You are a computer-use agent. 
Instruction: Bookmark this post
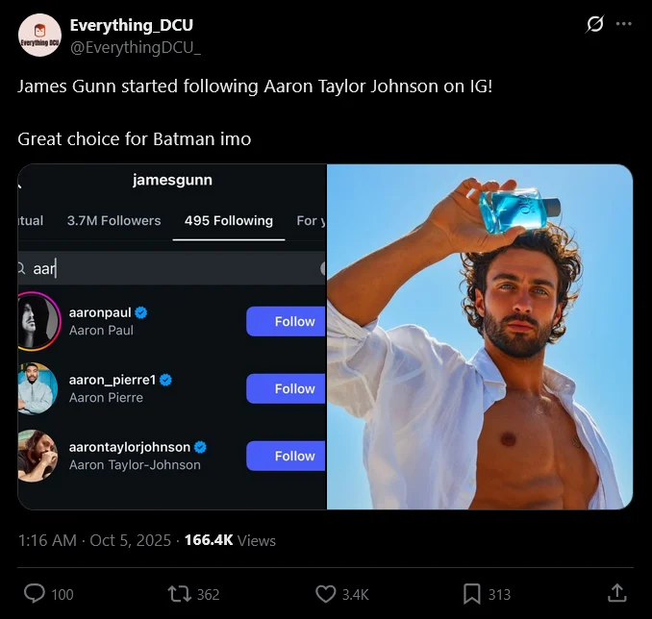(x=472, y=594)
